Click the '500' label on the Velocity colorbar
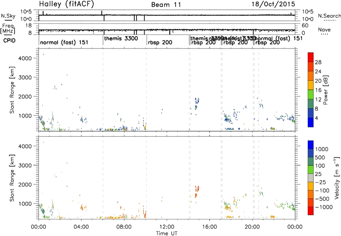Screen dimensions: 341x236 pos(321,158)
